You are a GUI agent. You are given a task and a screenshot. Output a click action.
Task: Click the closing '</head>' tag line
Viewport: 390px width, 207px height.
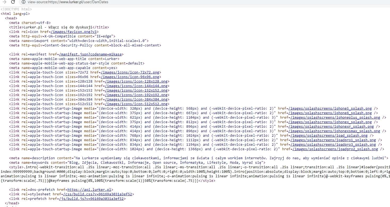point(12,203)
